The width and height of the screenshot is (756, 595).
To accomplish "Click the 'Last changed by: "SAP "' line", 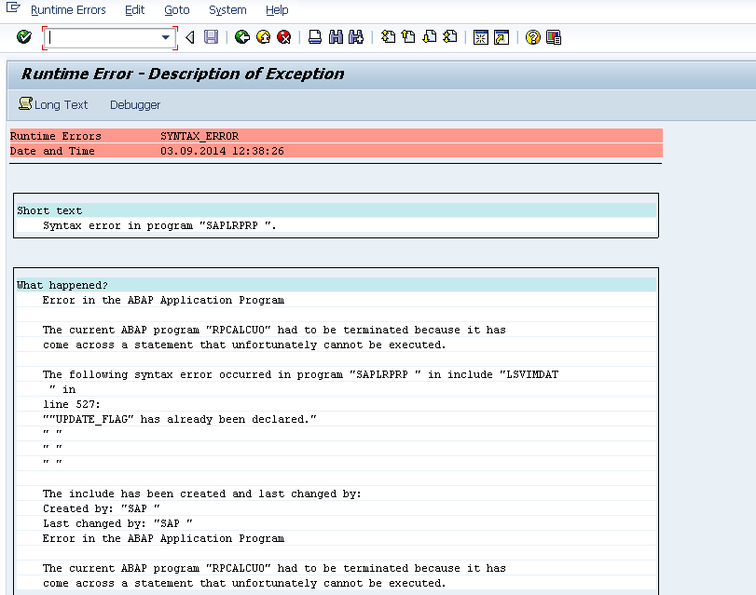I will point(117,523).
